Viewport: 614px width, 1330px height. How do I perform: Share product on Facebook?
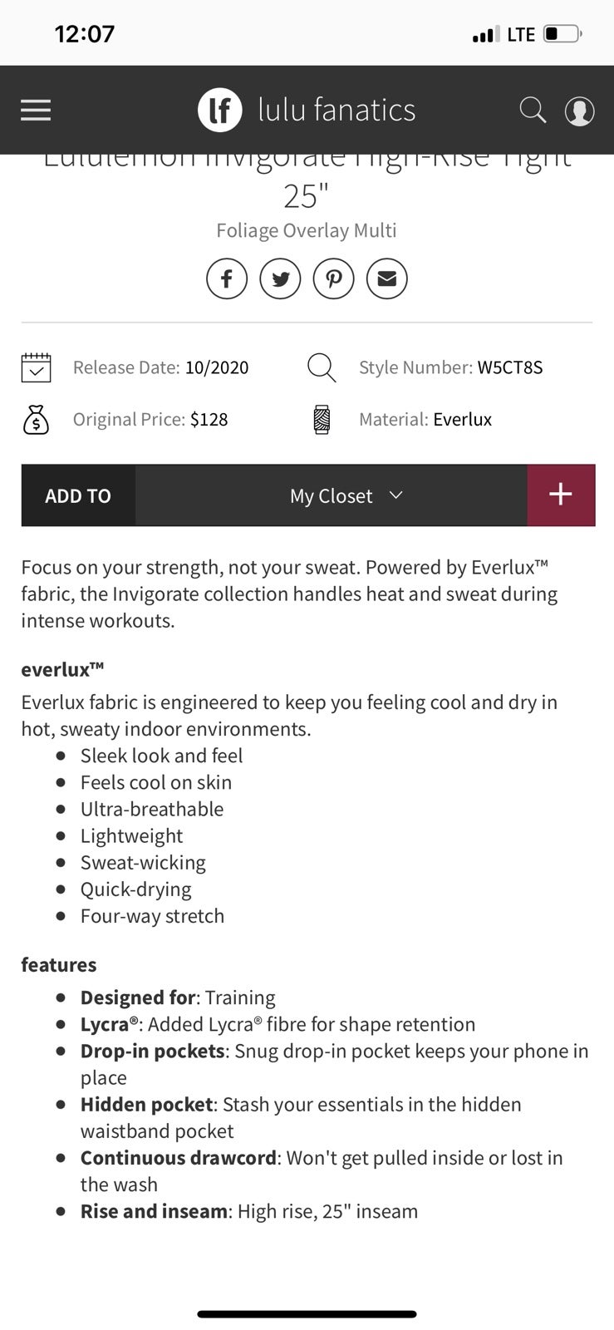click(227, 278)
